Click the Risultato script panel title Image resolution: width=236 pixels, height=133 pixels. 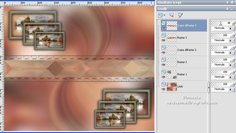pos(169,2)
